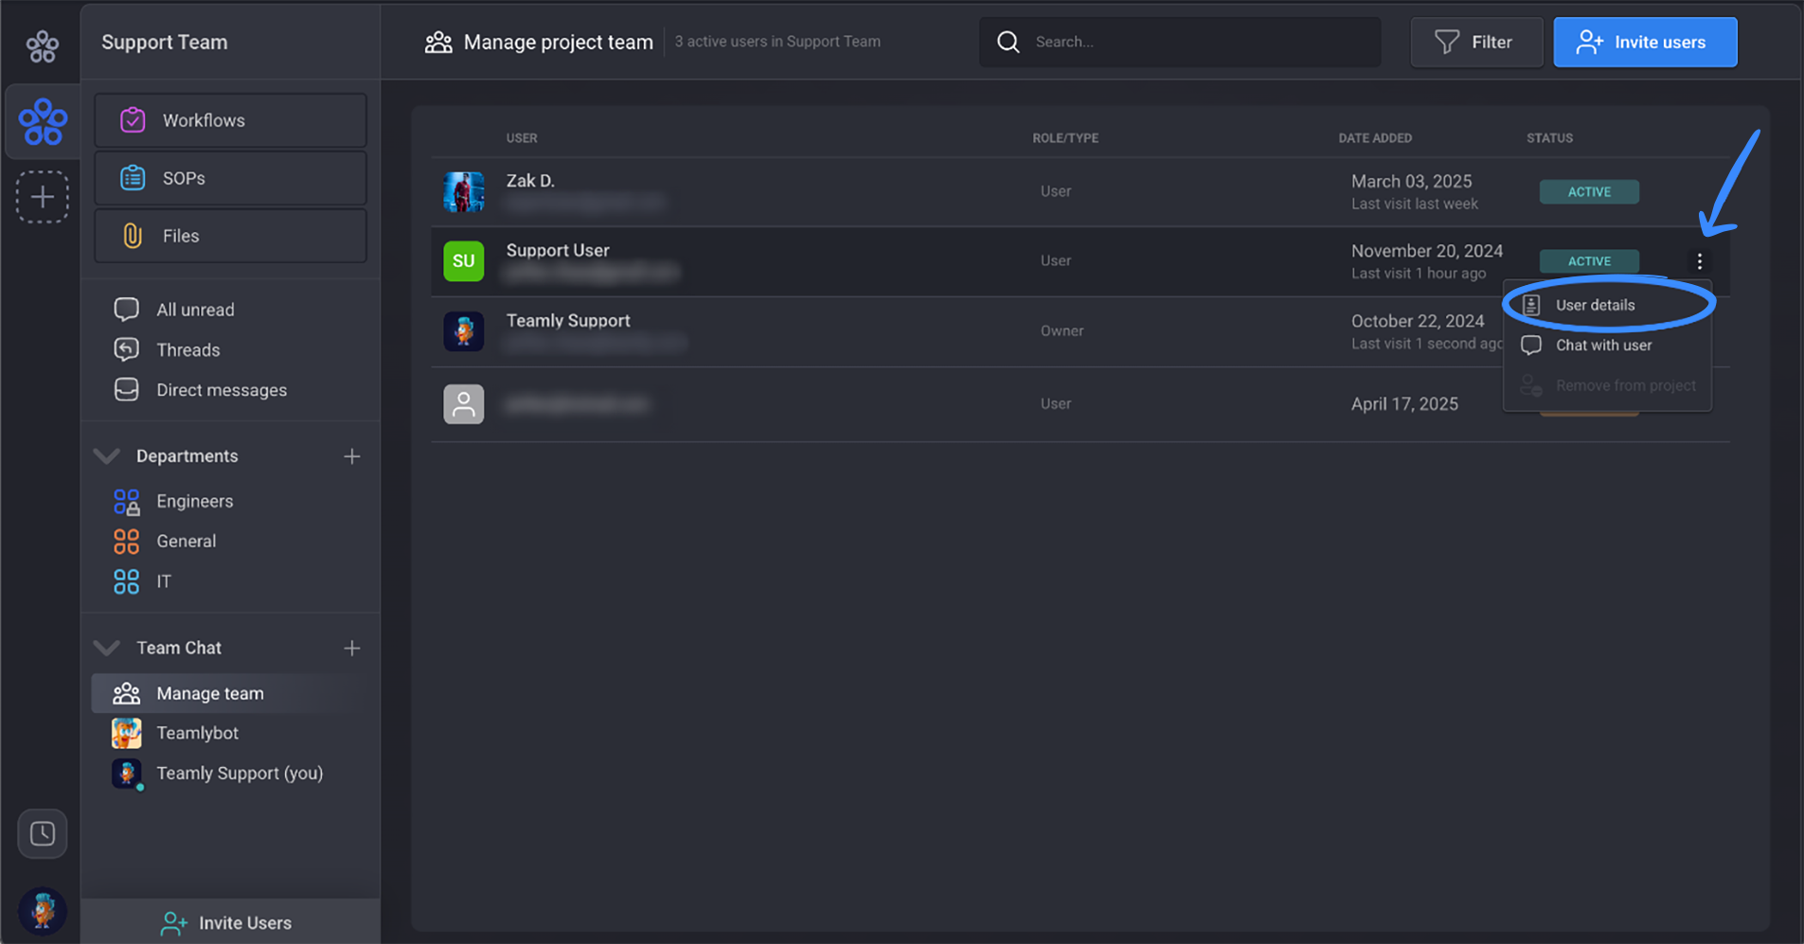Click the Files paperclip icon

[x=133, y=236]
